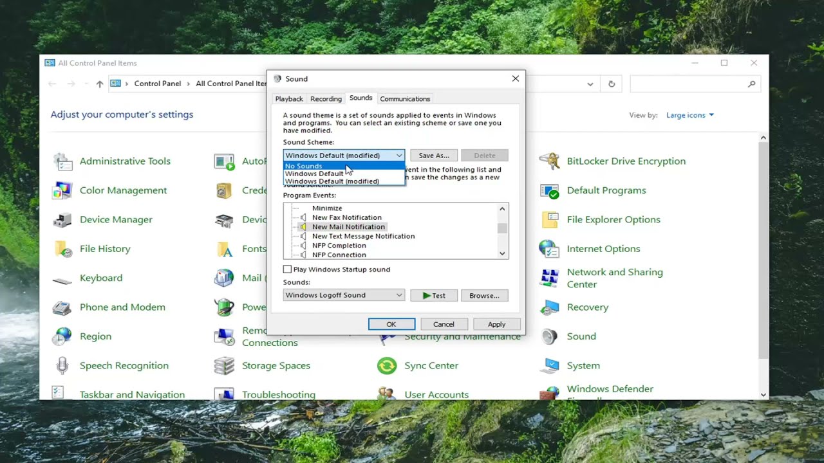Open Sound icon in Control Panel
The height and width of the screenshot is (463, 824).
pyautogui.click(x=549, y=336)
